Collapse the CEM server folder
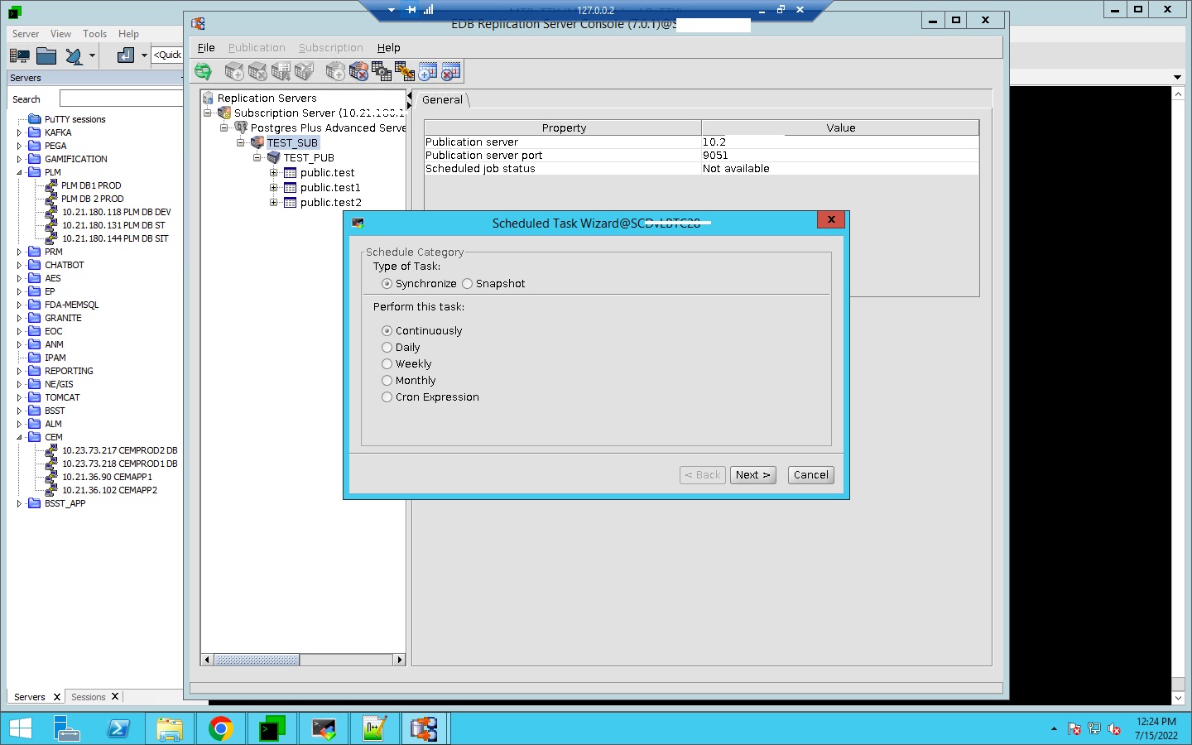 point(19,437)
